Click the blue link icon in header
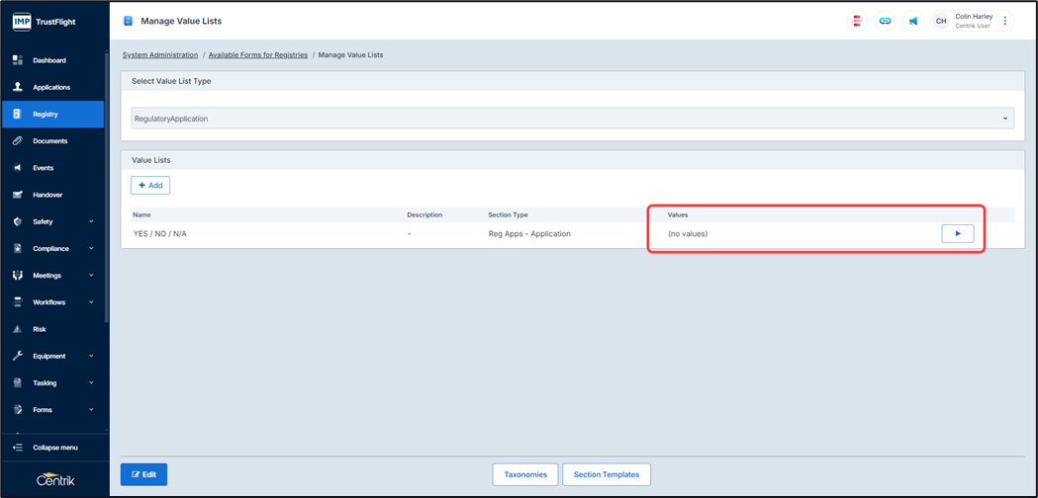The image size is (1038, 498). [885, 21]
